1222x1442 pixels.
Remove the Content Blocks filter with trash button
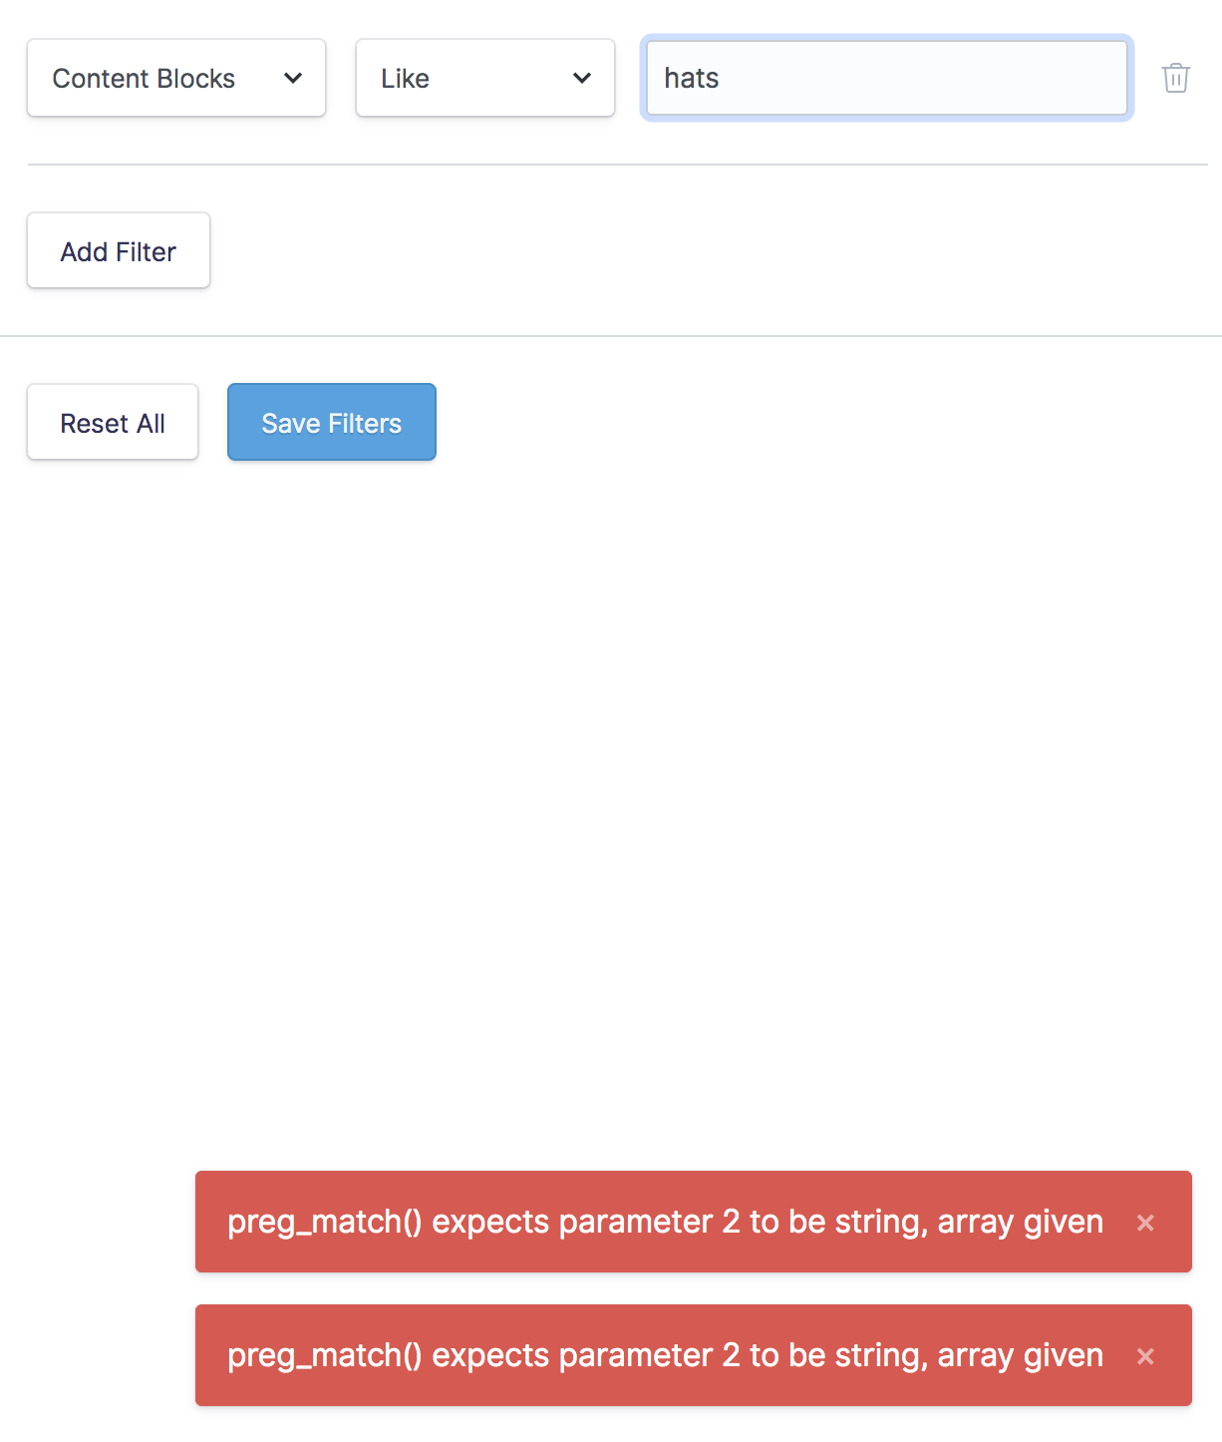1176,78
